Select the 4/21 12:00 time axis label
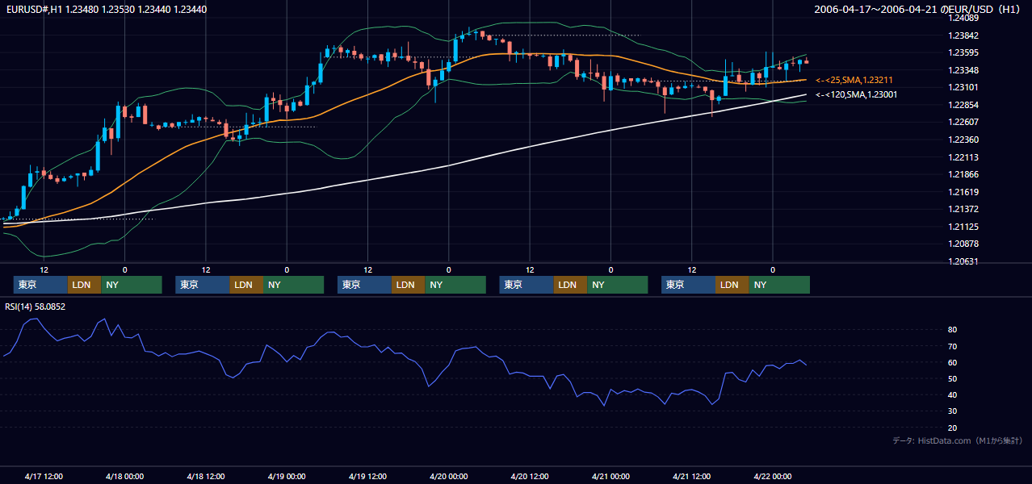 pyautogui.click(x=692, y=477)
